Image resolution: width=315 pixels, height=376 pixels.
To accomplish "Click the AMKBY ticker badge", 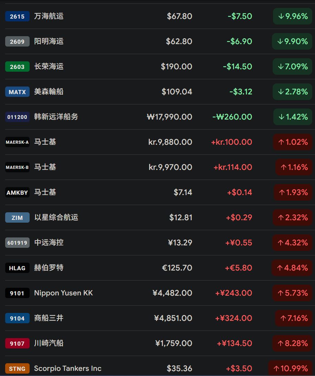I will pos(17,193).
